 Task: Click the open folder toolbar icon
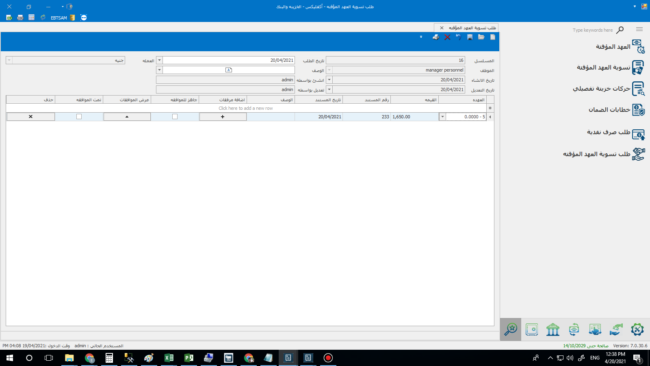[481, 37]
